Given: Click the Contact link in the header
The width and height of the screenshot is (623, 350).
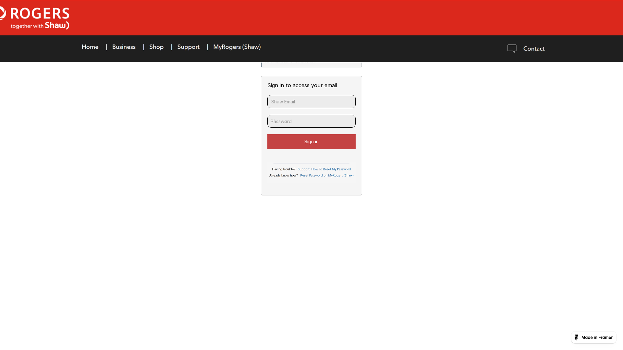Looking at the screenshot, I should click(534, 49).
